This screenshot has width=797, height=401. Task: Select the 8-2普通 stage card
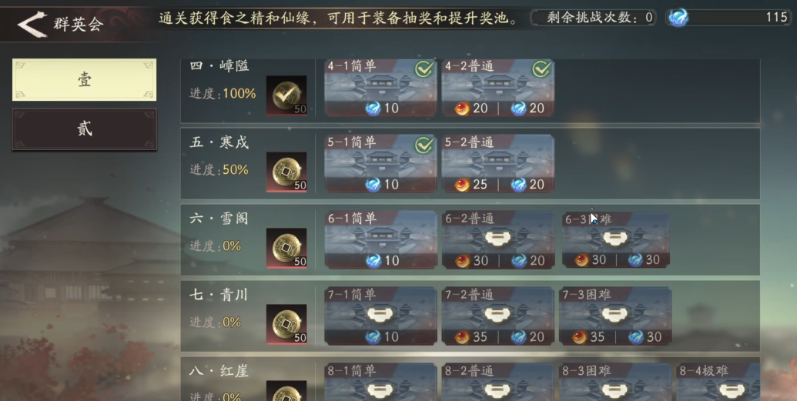(498, 383)
